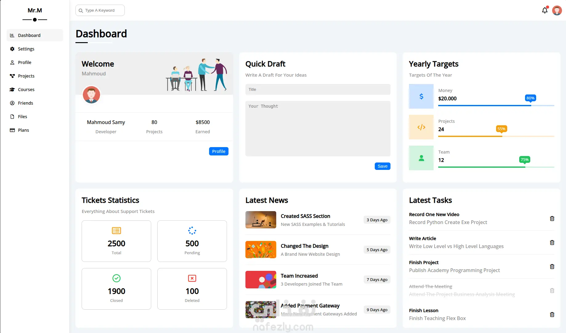Viewport: 566px width, 333px height.
Task: Click the Friends circle-user icon
Action: pos(12,103)
